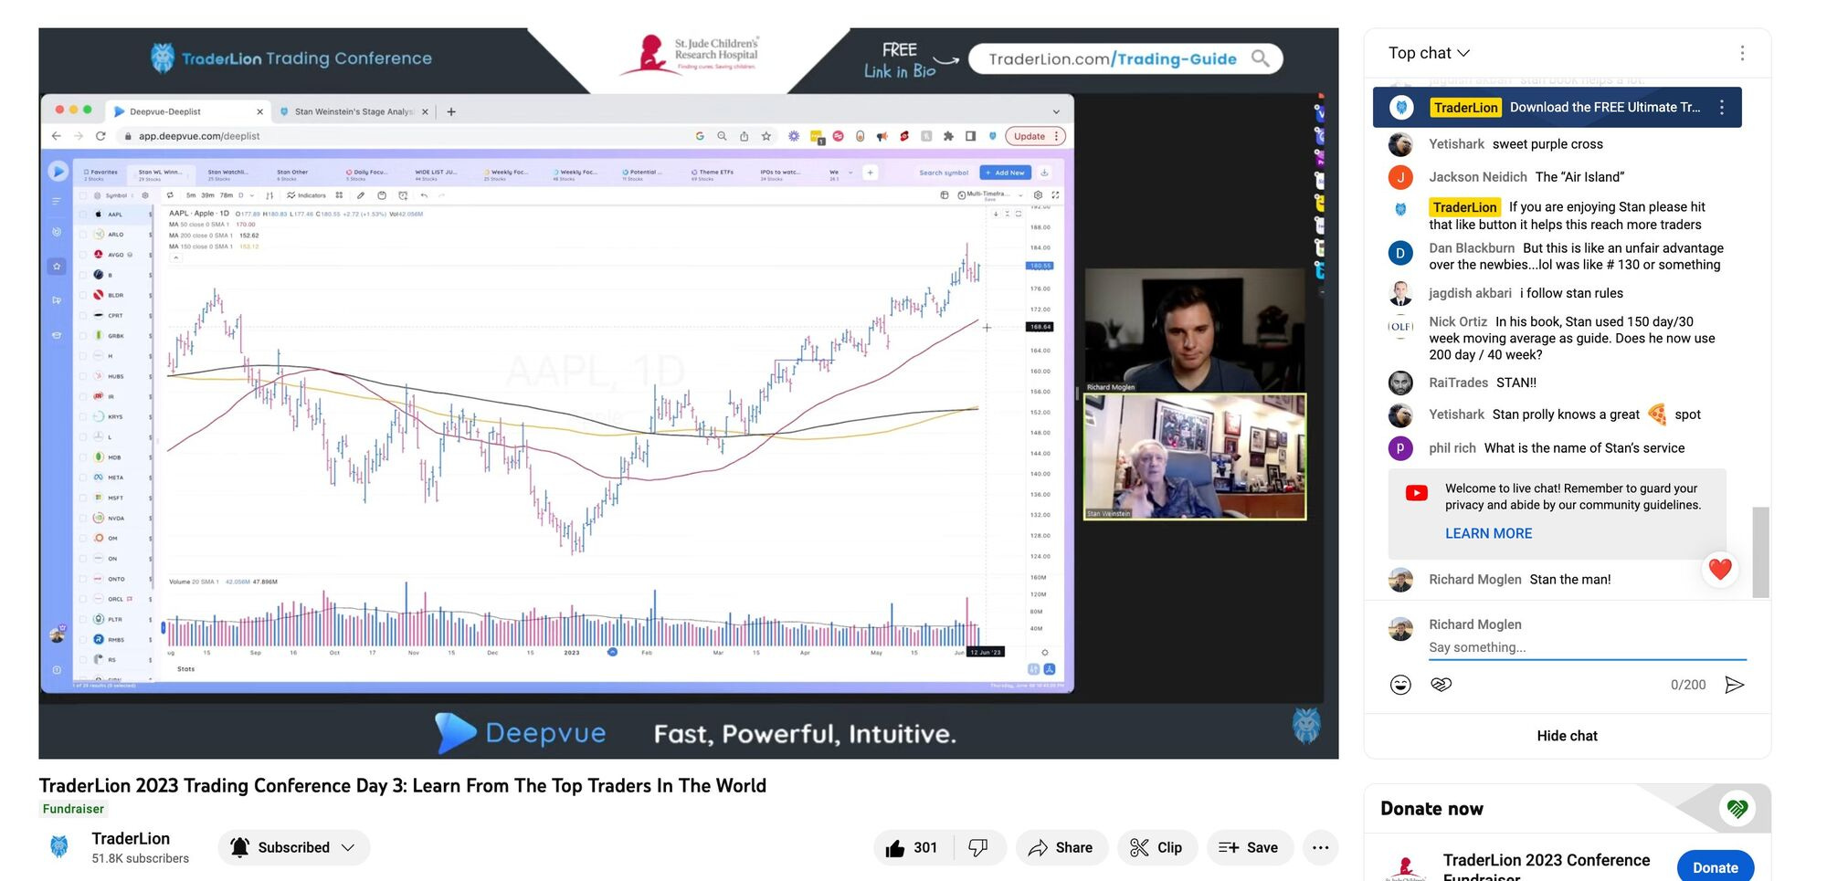This screenshot has width=1827, height=881.
Task: Collapse the chart indicator legend chevron
Action: pyautogui.click(x=175, y=257)
